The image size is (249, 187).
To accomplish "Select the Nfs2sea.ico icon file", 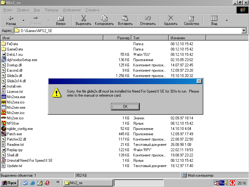I will pos(3,102).
